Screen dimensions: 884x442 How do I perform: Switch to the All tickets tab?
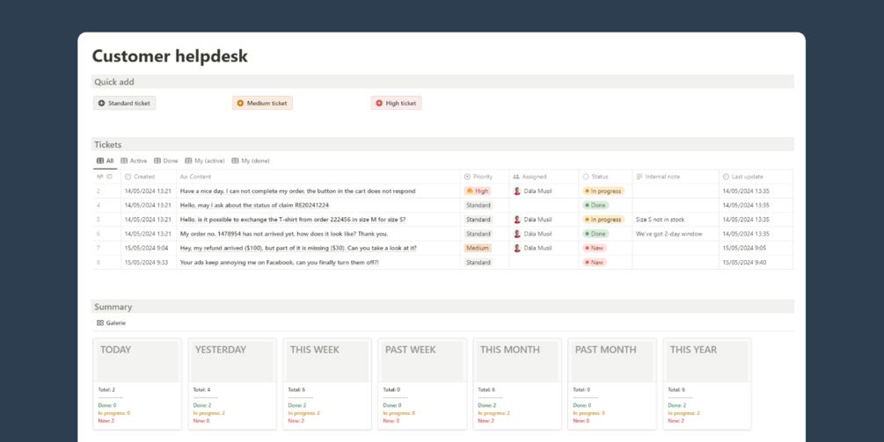(x=105, y=161)
